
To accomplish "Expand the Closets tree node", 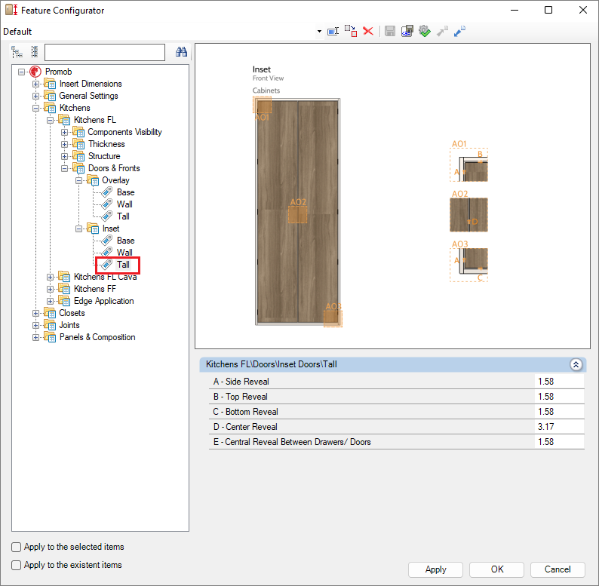I will coord(36,313).
